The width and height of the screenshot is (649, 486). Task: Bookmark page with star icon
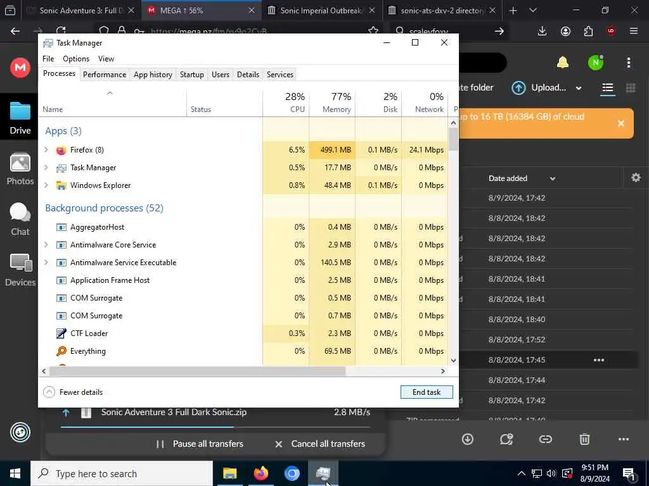click(373, 30)
